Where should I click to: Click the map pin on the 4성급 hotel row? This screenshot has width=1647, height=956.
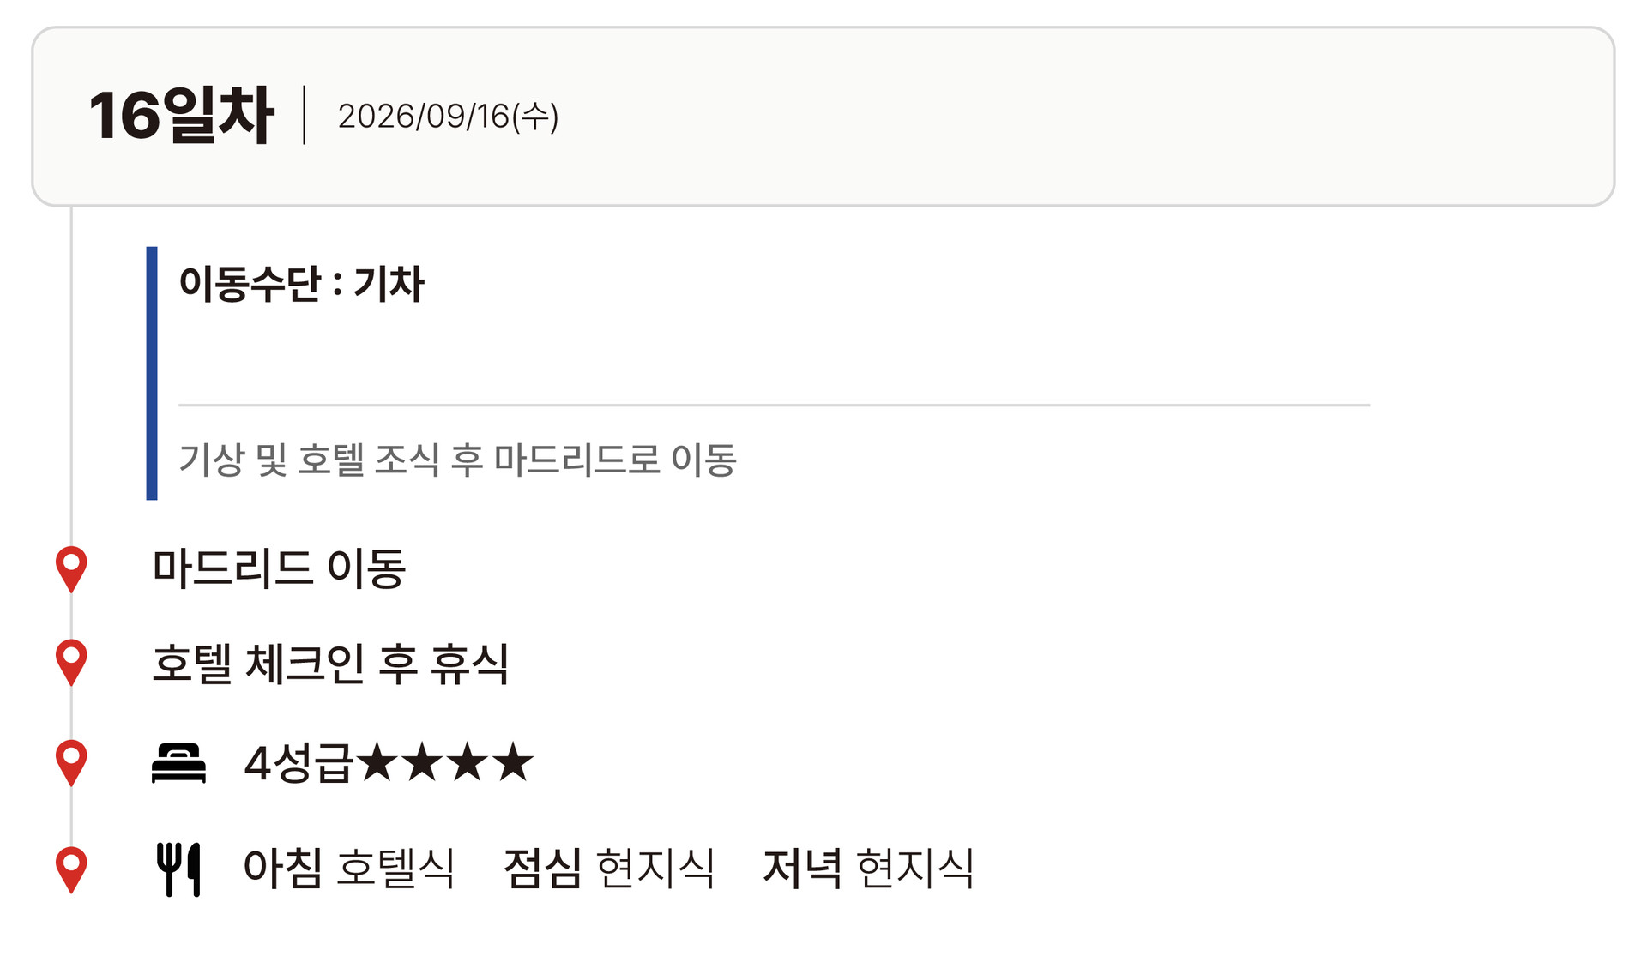[71, 761]
